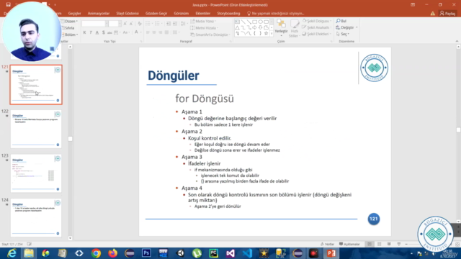
Task: Open Seç selection dropdown
Action: click(343, 34)
